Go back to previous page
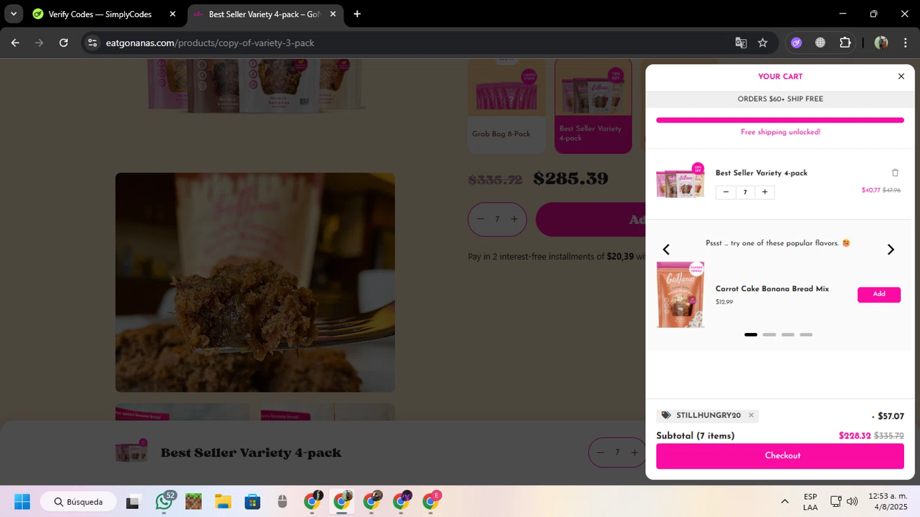The height and width of the screenshot is (517, 920). click(x=15, y=43)
